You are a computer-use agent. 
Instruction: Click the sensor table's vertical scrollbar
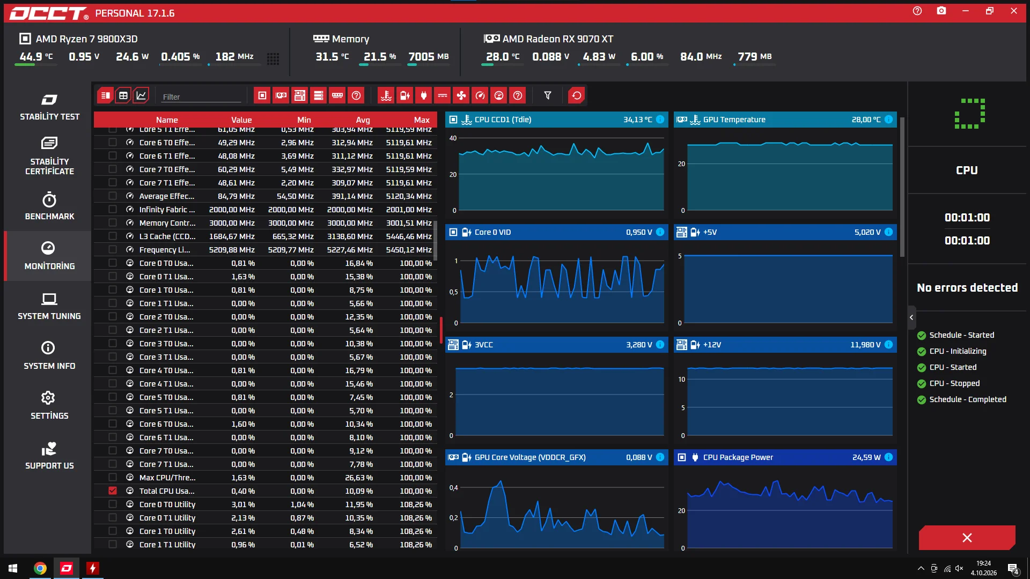point(435,240)
